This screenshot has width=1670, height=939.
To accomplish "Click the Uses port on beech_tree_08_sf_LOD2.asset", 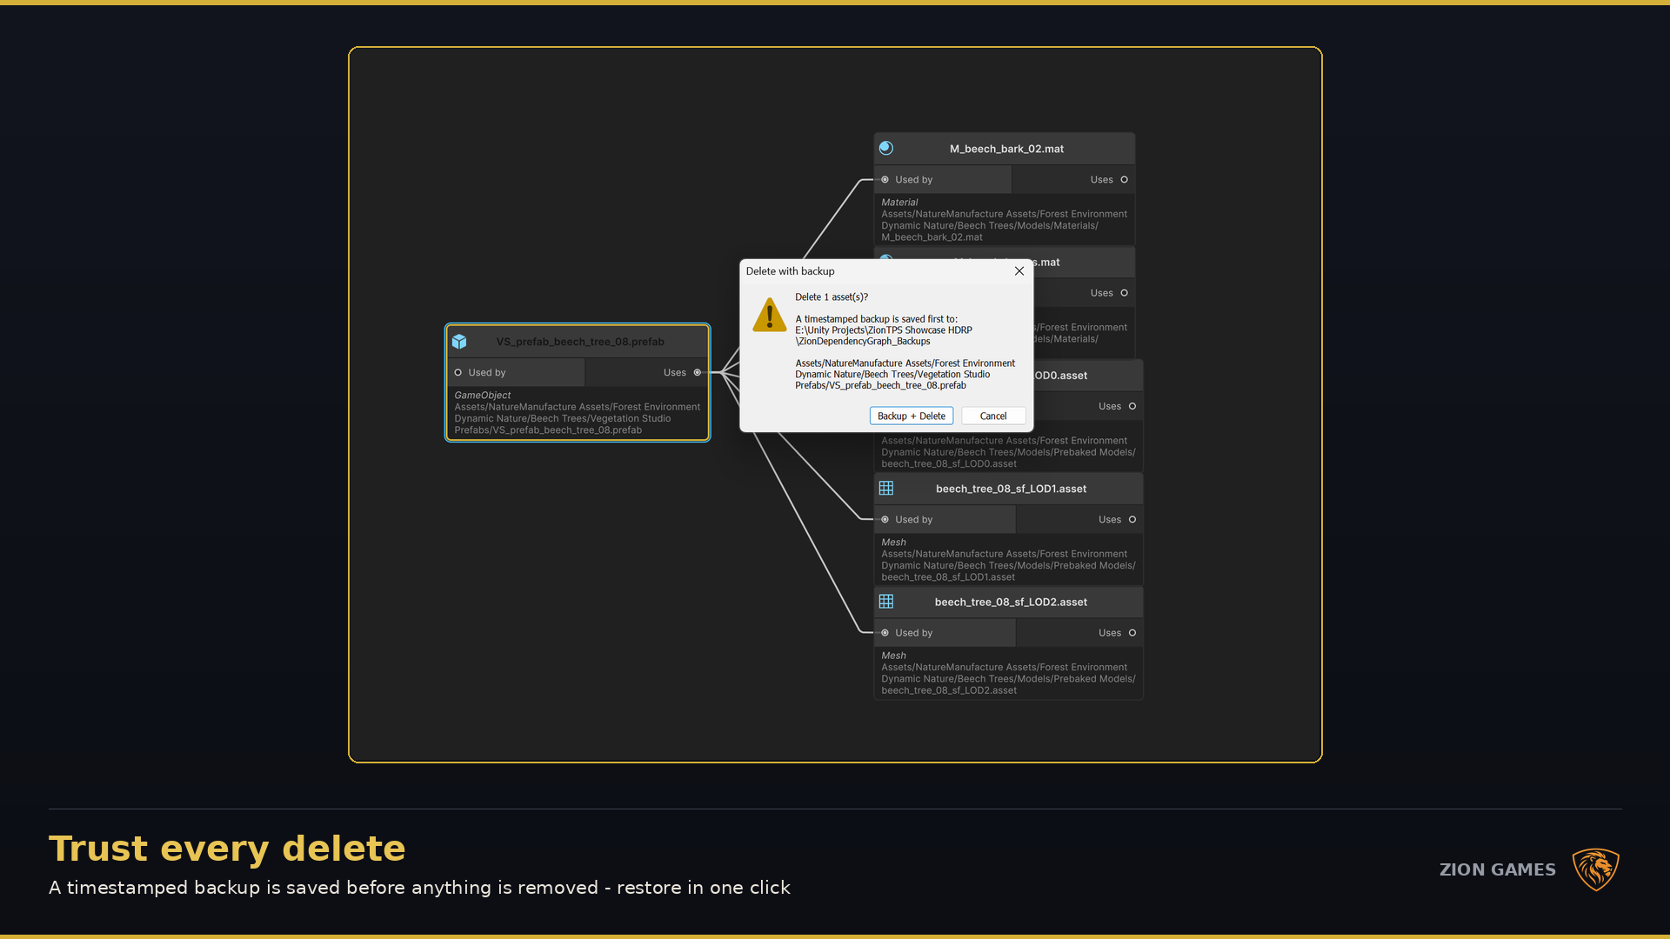I will 1132,633.
